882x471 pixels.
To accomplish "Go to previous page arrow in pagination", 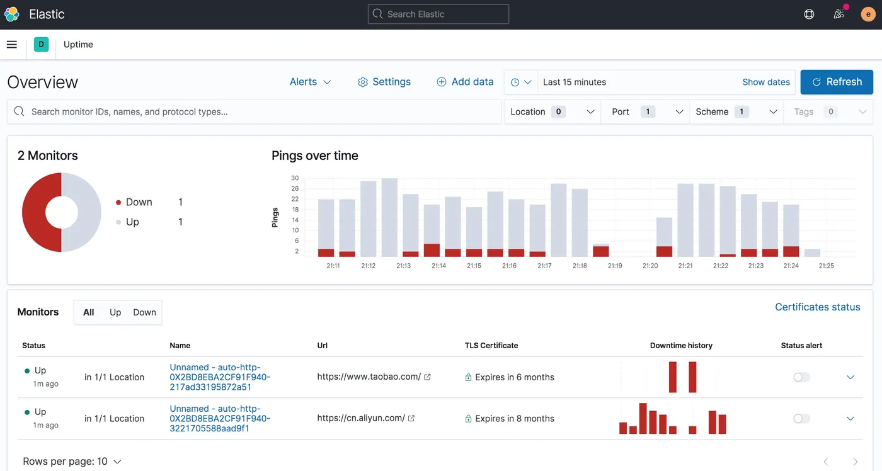I will (x=826, y=462).
